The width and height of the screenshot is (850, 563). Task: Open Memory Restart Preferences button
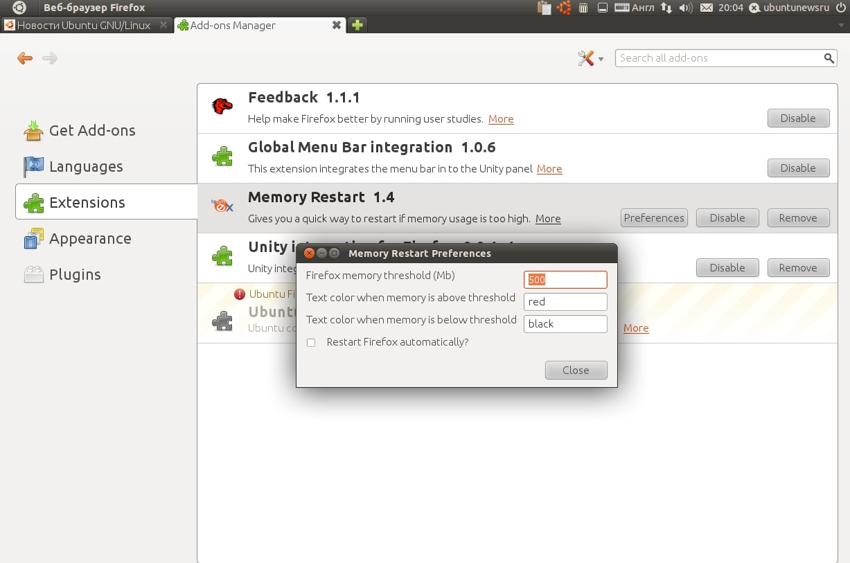click(654, 217)
